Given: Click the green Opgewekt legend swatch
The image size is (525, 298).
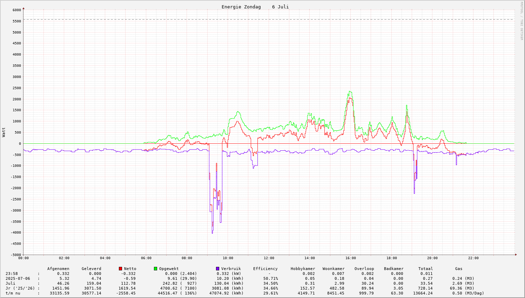Looking at the screenshot, I should (155, 269).
